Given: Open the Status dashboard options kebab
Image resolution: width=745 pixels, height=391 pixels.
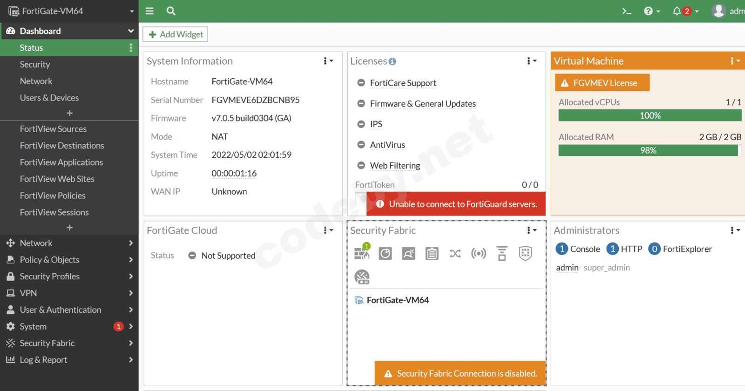Looking at the screenshot, I should point(131,47).
